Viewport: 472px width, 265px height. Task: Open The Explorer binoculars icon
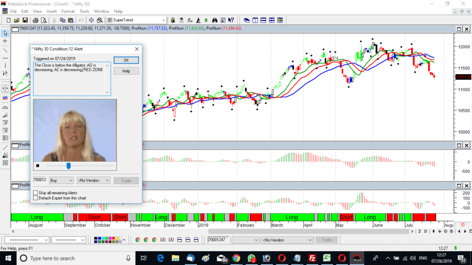(x=214, y=20)
